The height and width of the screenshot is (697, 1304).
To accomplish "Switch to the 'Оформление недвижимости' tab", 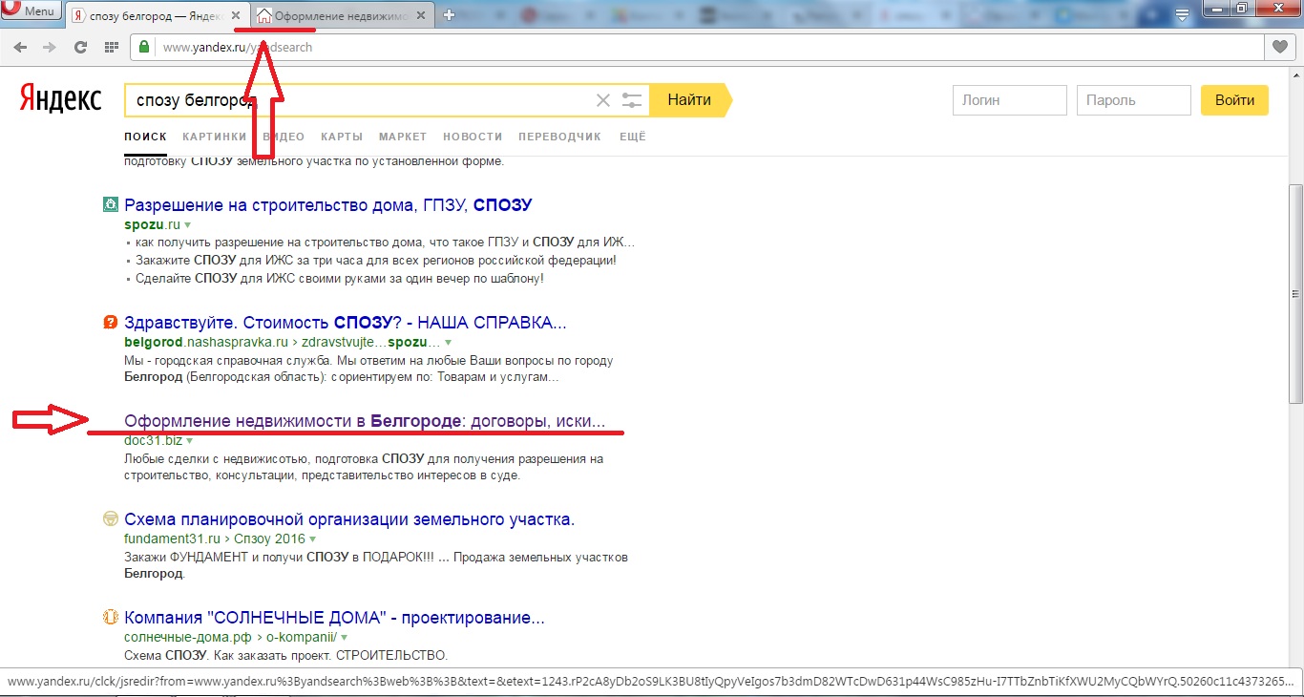I will click(340, 15).
